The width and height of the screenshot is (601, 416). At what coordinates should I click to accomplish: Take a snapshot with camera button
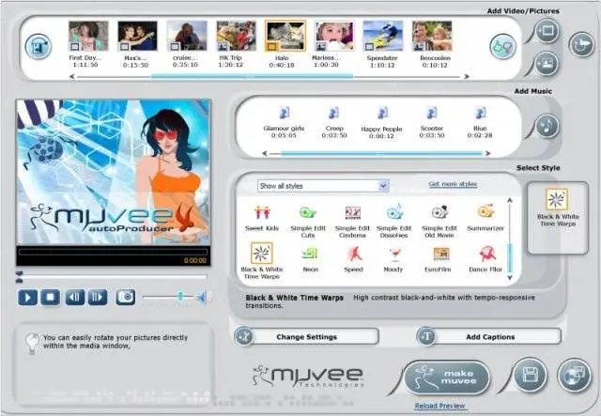[x=125, y=297]
